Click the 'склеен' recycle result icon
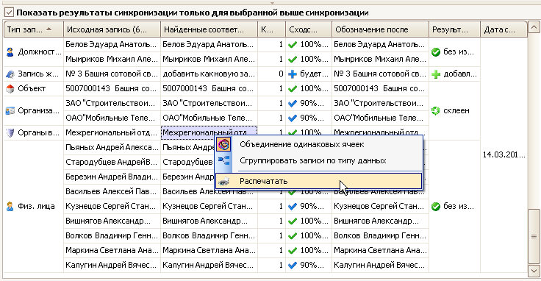Image resolution: width=541 pixels, height=281 pixels. coord(436,111)
